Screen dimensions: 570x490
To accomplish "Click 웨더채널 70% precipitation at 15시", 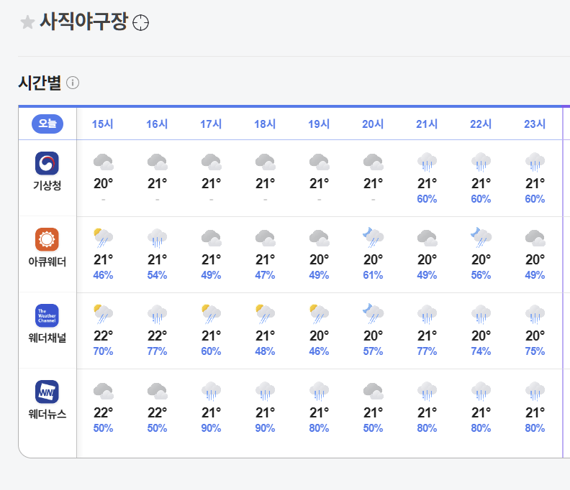I will coord(103,352).
